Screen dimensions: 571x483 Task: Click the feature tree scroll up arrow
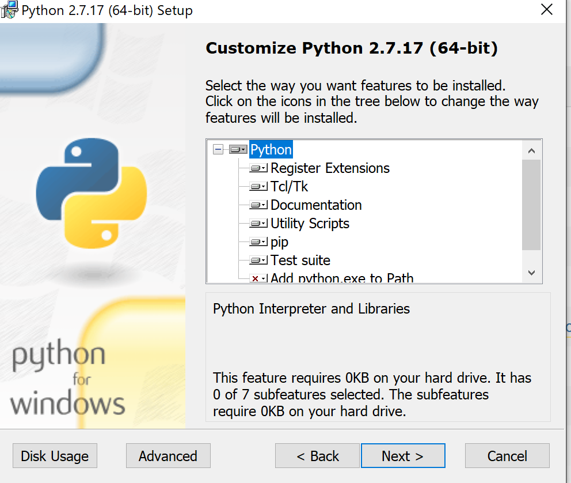tap(531, 150)
